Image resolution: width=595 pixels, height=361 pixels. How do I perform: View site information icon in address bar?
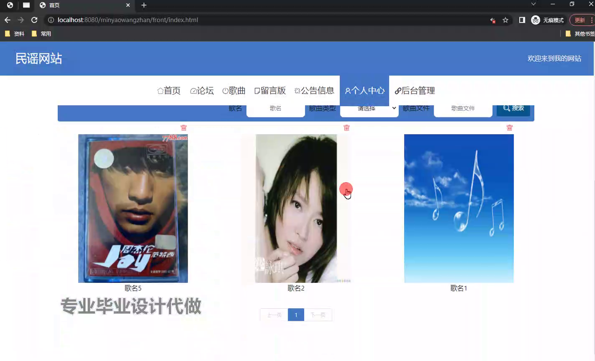[51, 20]
